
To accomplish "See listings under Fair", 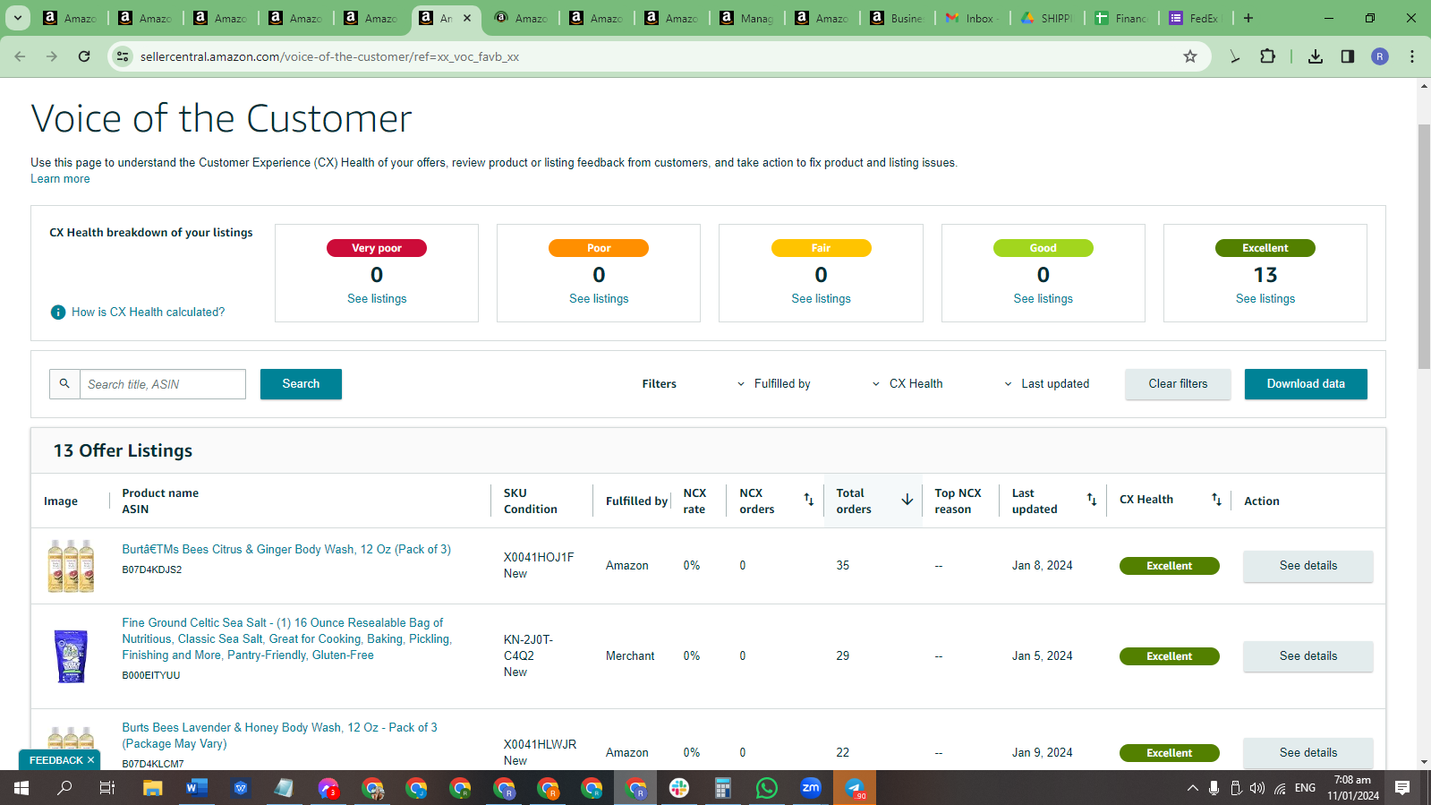I will click(x=821, y=299).
